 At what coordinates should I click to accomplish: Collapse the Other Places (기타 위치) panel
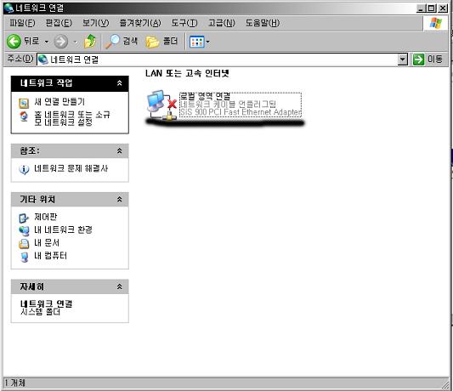click(x=119, y=199)
